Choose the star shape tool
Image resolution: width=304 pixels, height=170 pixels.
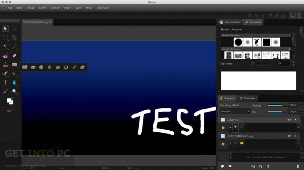49,67
